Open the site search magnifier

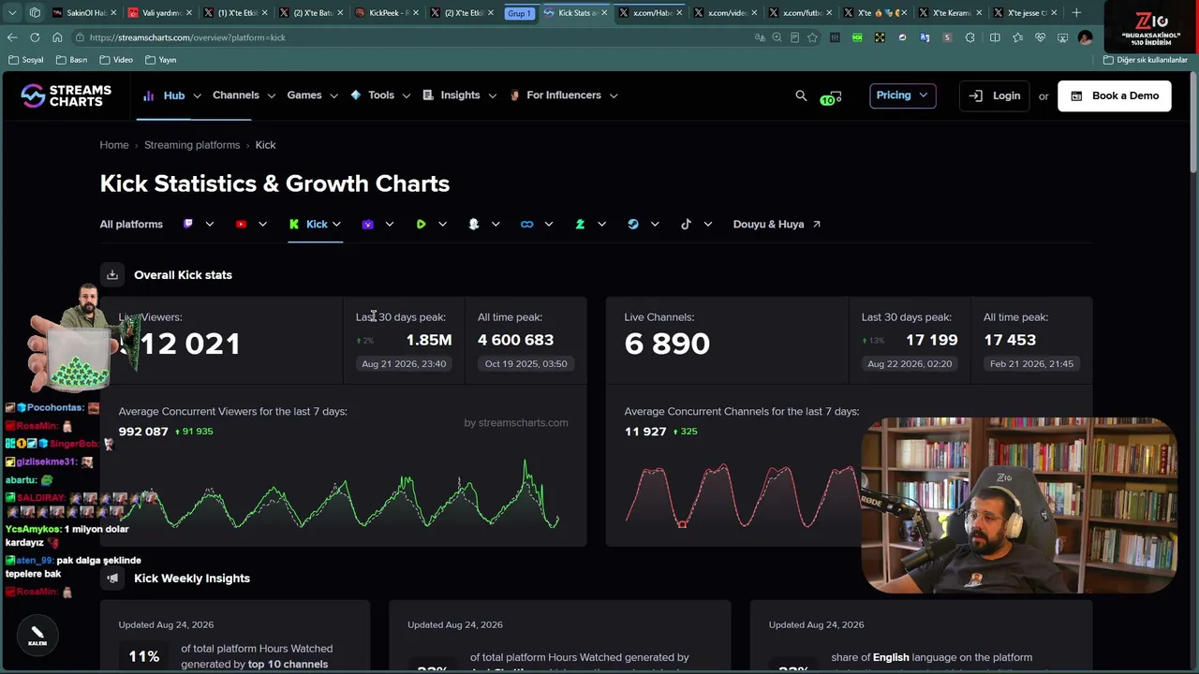point(801,95)
